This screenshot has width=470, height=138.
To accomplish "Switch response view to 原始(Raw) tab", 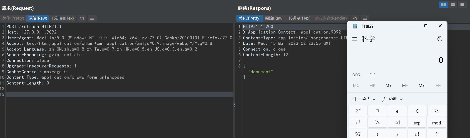I will [x=274, y=18].
